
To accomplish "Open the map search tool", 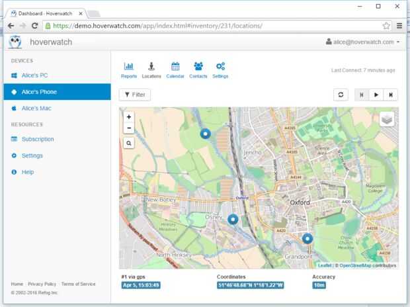I will [129, 143].
